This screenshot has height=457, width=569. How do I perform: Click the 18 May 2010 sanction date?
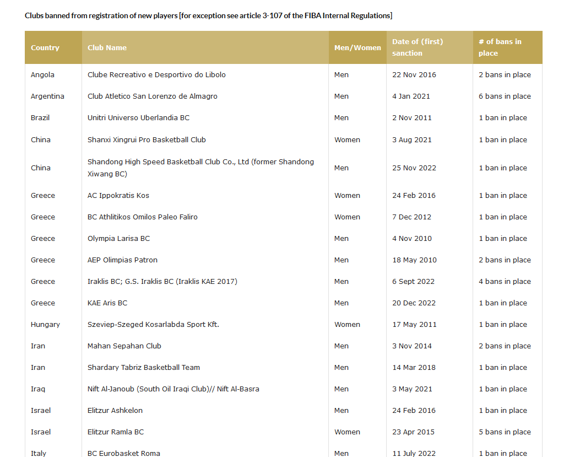point(414,260)
